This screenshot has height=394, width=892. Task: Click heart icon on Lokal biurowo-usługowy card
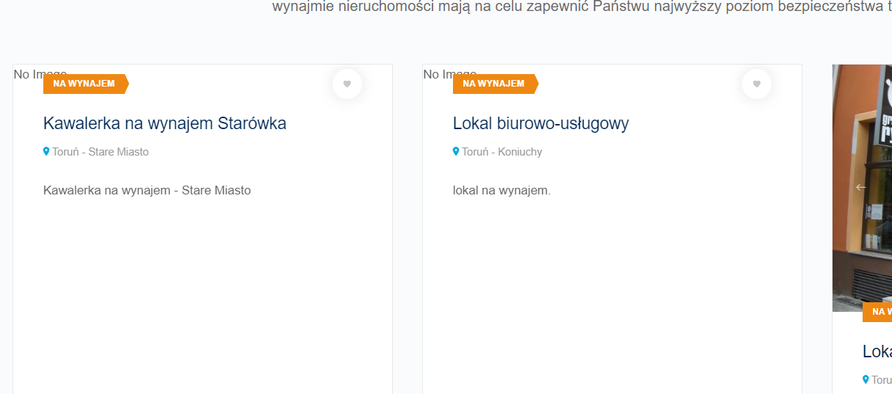pyautogui.click(x=757, y=84)
